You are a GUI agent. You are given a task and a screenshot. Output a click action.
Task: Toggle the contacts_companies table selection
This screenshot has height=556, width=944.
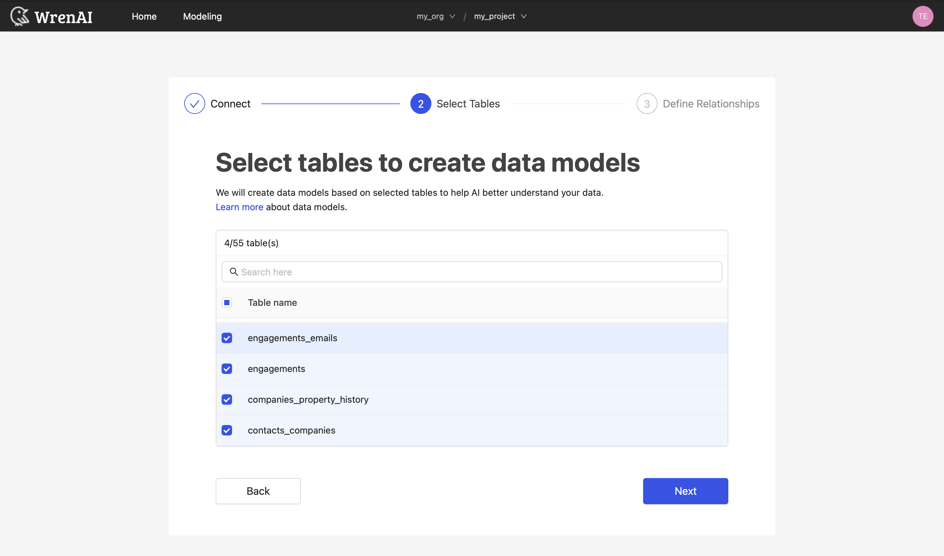[x=226, y=430]
